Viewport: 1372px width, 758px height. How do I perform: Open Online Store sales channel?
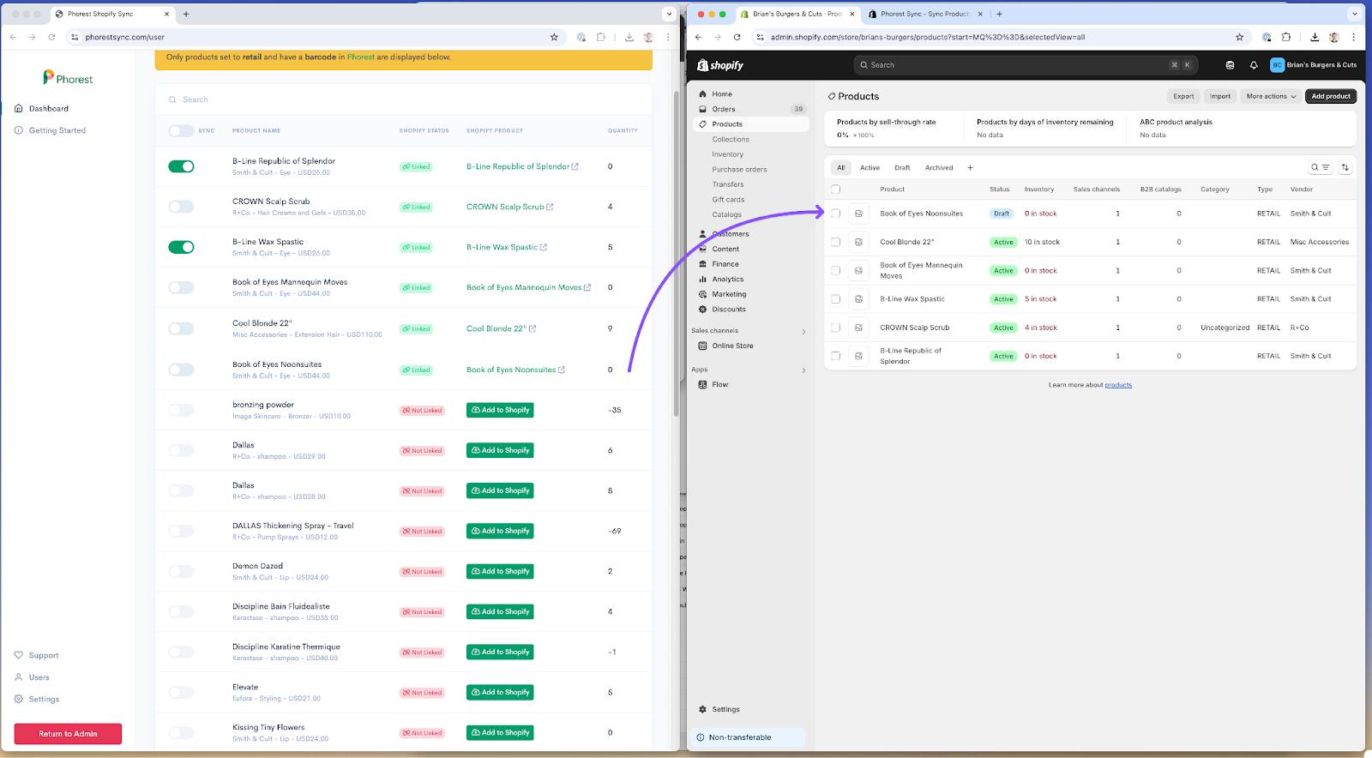click(x=732, y=346)
